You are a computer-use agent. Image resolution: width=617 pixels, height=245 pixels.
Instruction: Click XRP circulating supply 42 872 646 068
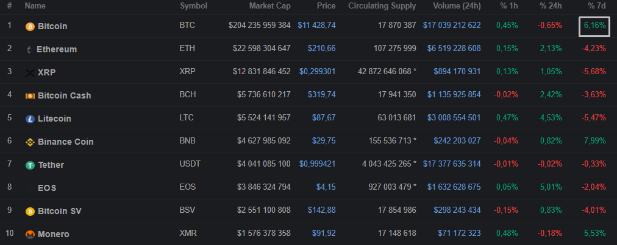(x=387, y=72)
